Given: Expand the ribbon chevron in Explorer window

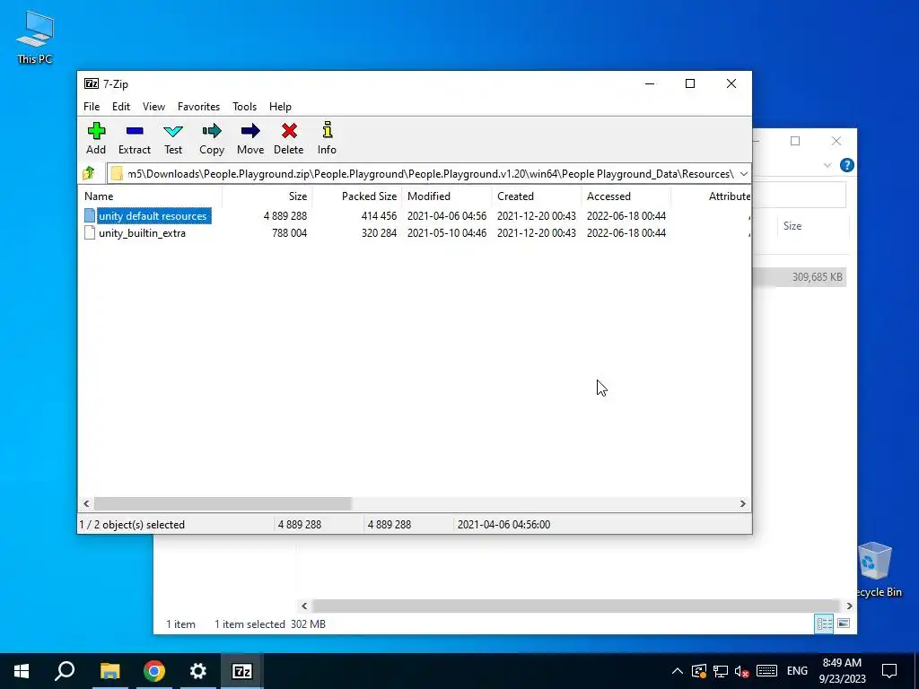Looking at the screenshot, I should (x=827, y=165).
